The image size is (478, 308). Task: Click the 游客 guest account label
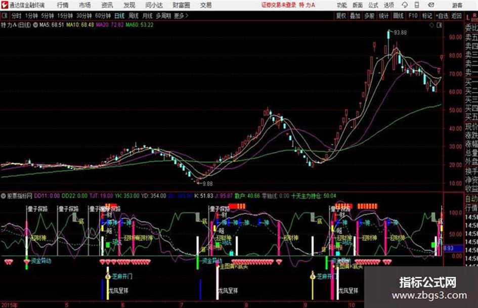coord(457,5)
